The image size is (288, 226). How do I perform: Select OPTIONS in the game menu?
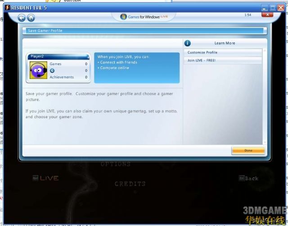pos(116,164)
